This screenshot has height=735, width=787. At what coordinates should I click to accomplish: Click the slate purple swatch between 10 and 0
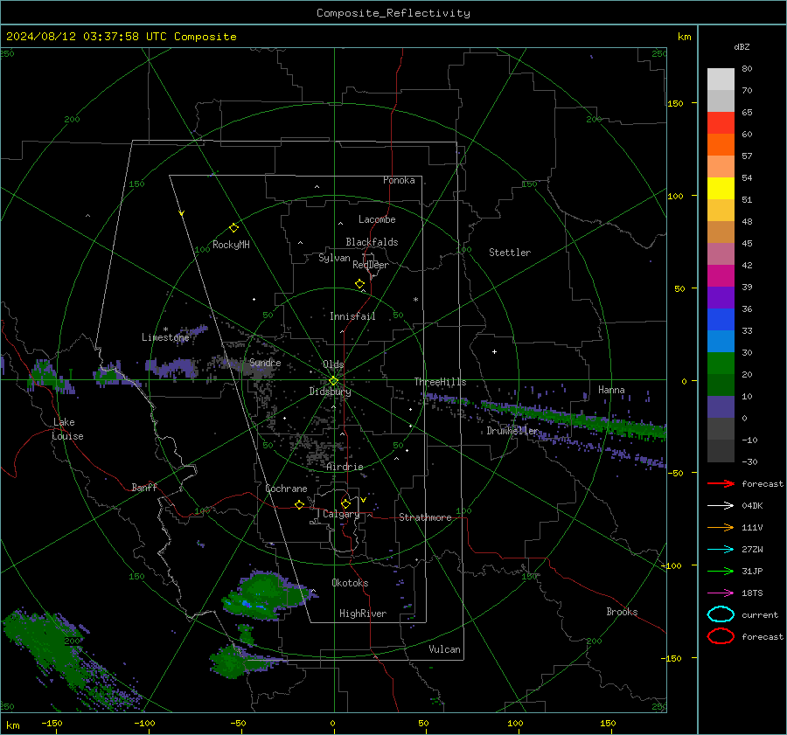click(x=721, y=407)
